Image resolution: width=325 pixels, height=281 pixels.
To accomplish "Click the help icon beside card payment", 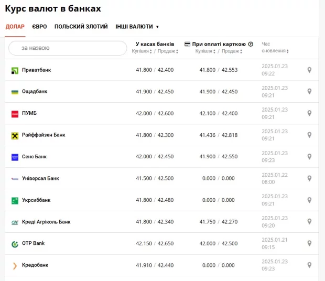I will point(251,45).
